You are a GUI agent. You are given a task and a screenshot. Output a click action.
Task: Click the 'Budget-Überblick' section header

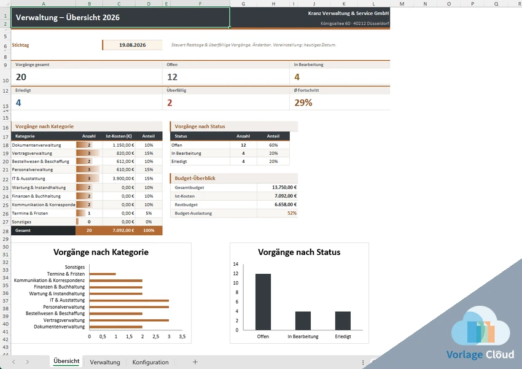click(234, 178)
